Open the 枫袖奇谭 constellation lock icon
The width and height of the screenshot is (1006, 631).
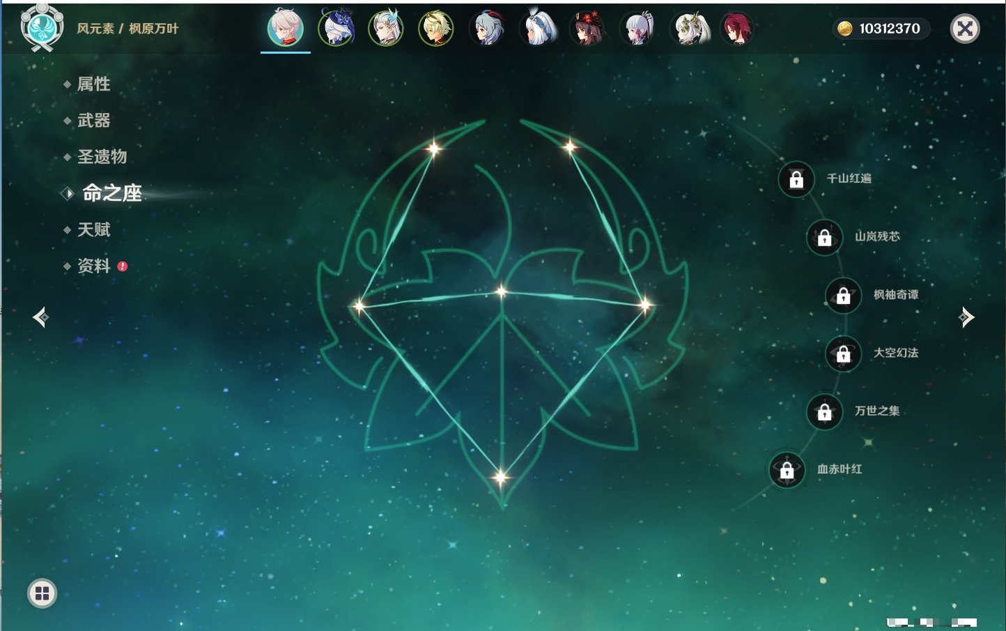coord(844,296)
